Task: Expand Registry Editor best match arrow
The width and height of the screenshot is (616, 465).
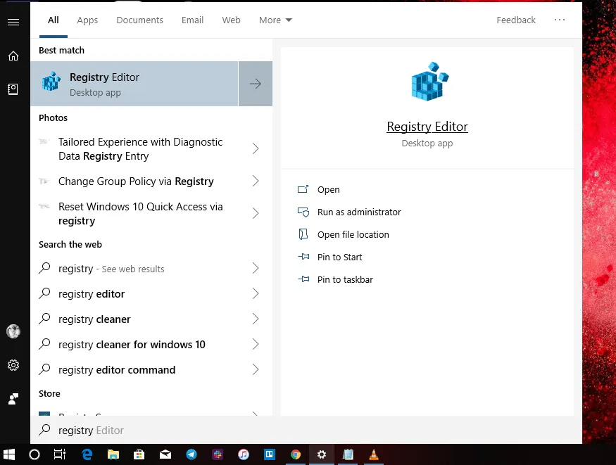Action: click(256, 84)
